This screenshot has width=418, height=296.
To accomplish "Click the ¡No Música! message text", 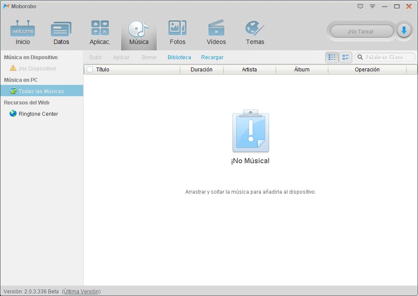I will (x=250, y=161).
